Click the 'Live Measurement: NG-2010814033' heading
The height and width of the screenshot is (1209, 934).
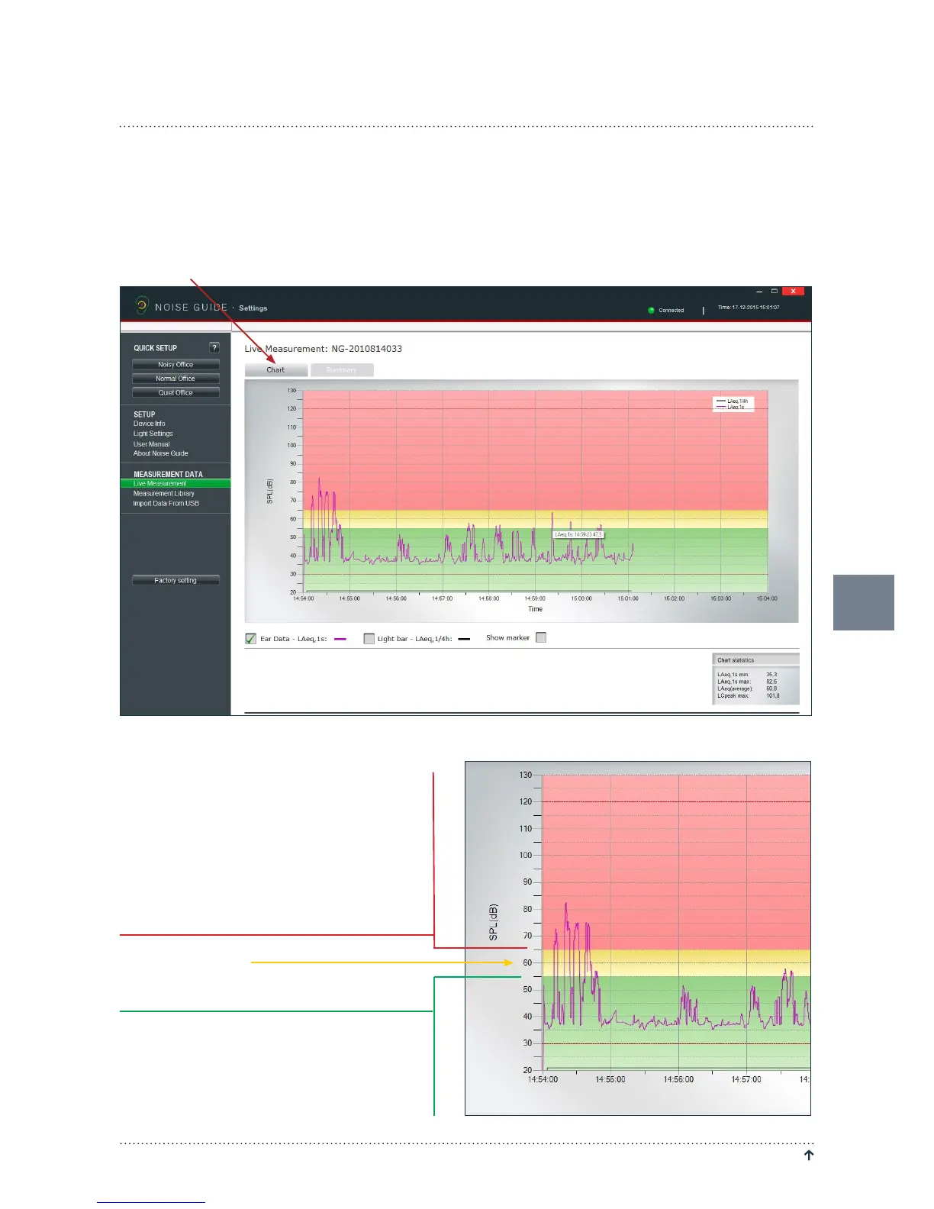click(x=323, y=349)
